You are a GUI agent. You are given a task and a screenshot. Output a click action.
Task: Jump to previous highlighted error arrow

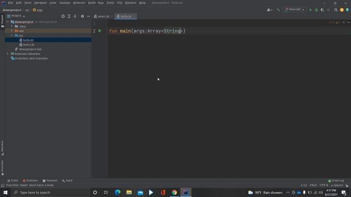pos(344,22)
